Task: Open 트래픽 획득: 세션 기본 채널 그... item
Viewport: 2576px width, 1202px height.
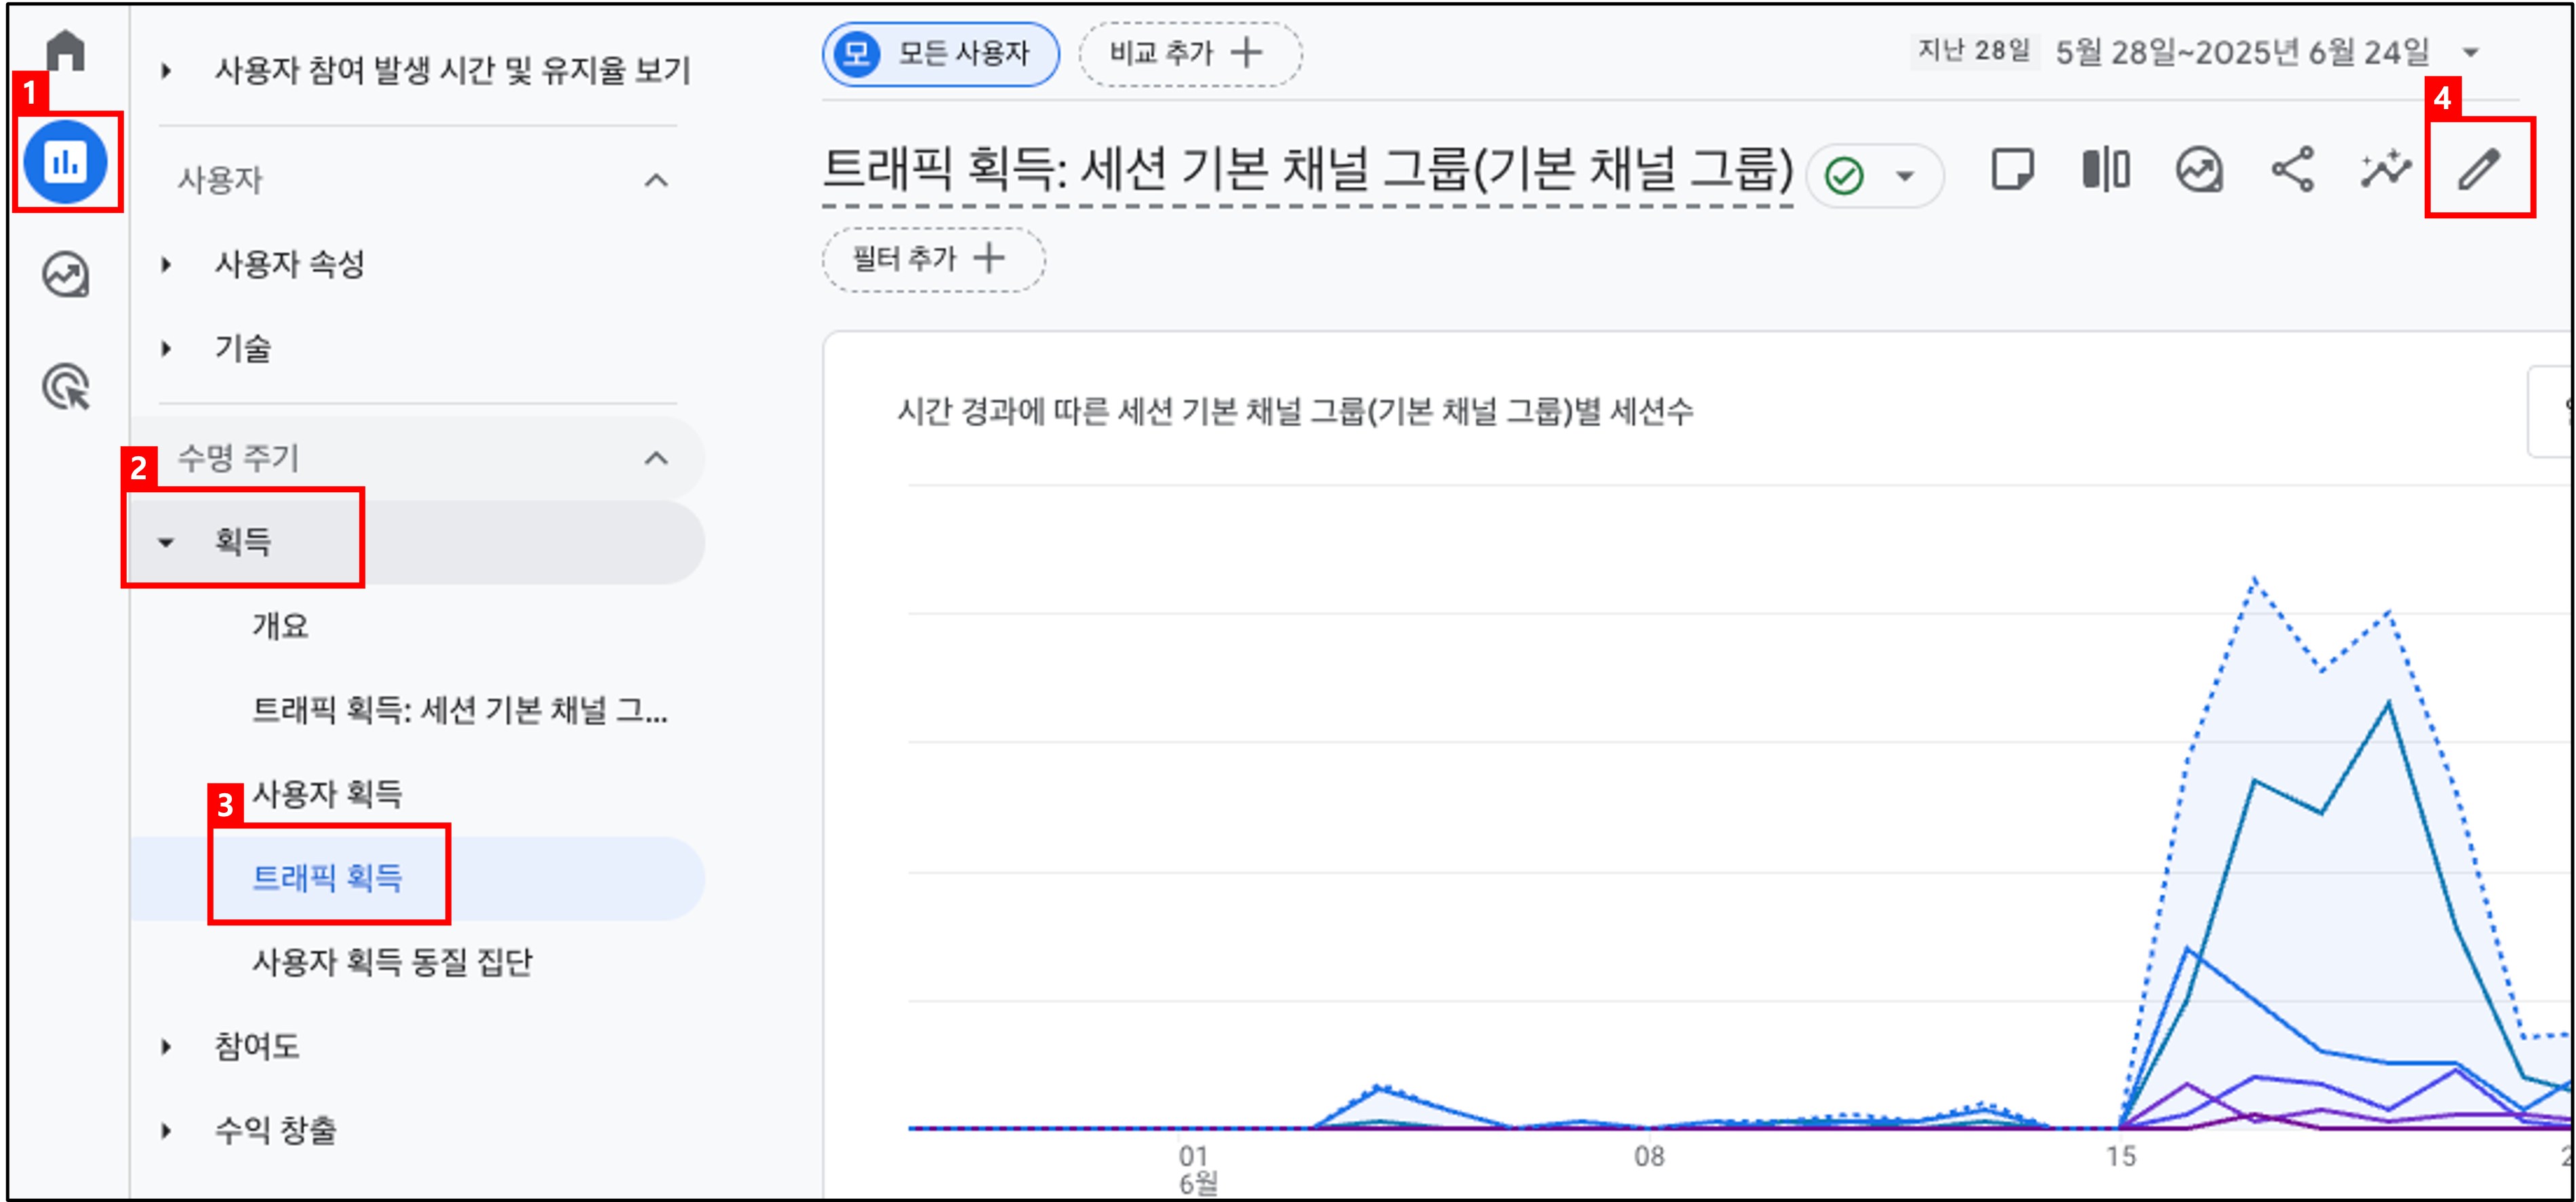Action: click(460, 710)
